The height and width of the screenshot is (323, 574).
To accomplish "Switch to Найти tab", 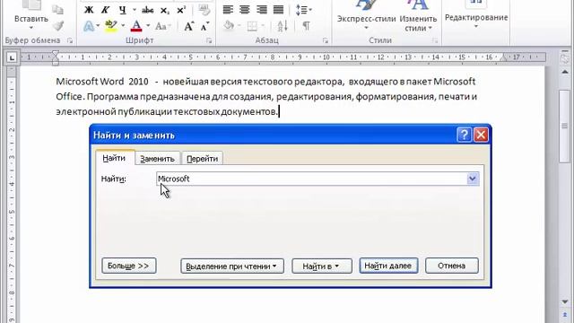I will tap(114, 158).
